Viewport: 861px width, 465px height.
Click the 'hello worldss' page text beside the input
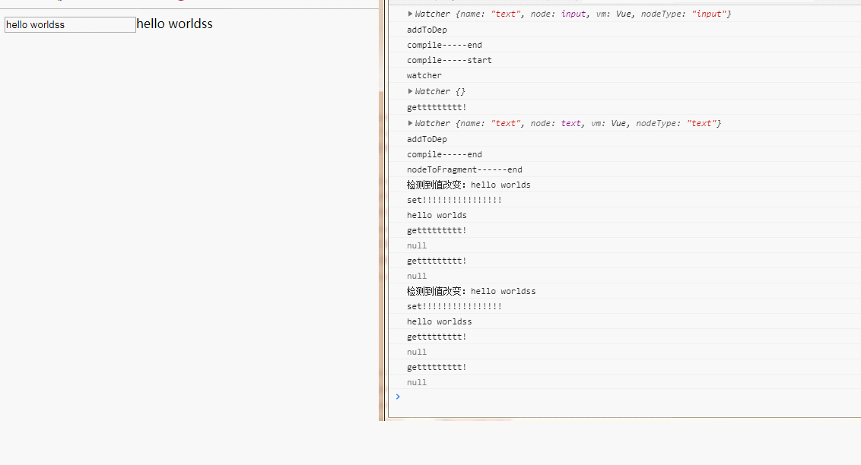coord(175,24)
